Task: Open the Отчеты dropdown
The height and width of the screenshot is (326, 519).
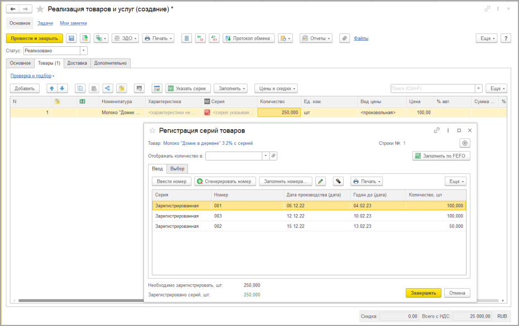Action: coord(316,38)
